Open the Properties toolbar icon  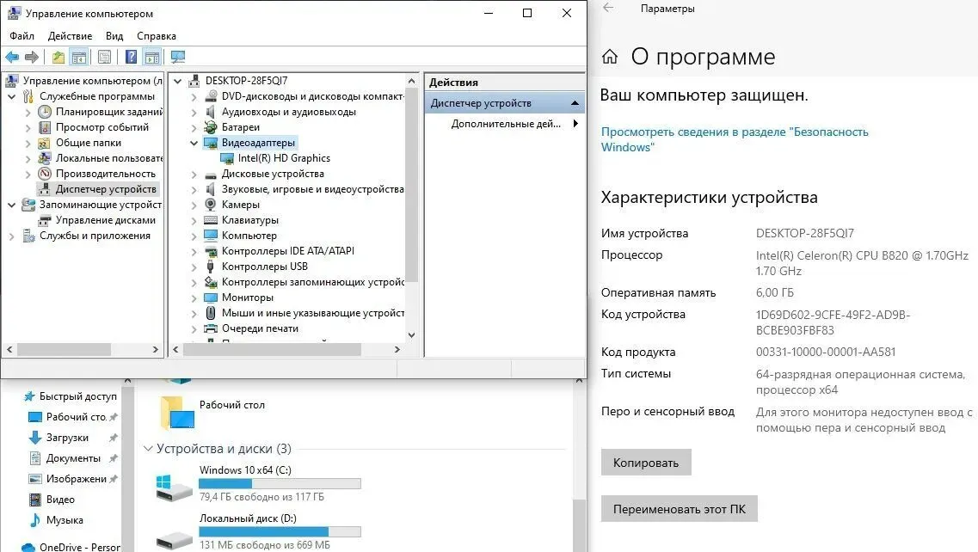click(104, 58)
